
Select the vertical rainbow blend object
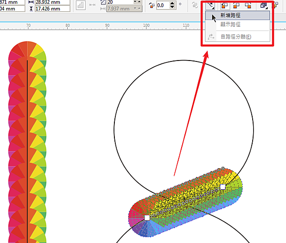(x=27, y=142)
